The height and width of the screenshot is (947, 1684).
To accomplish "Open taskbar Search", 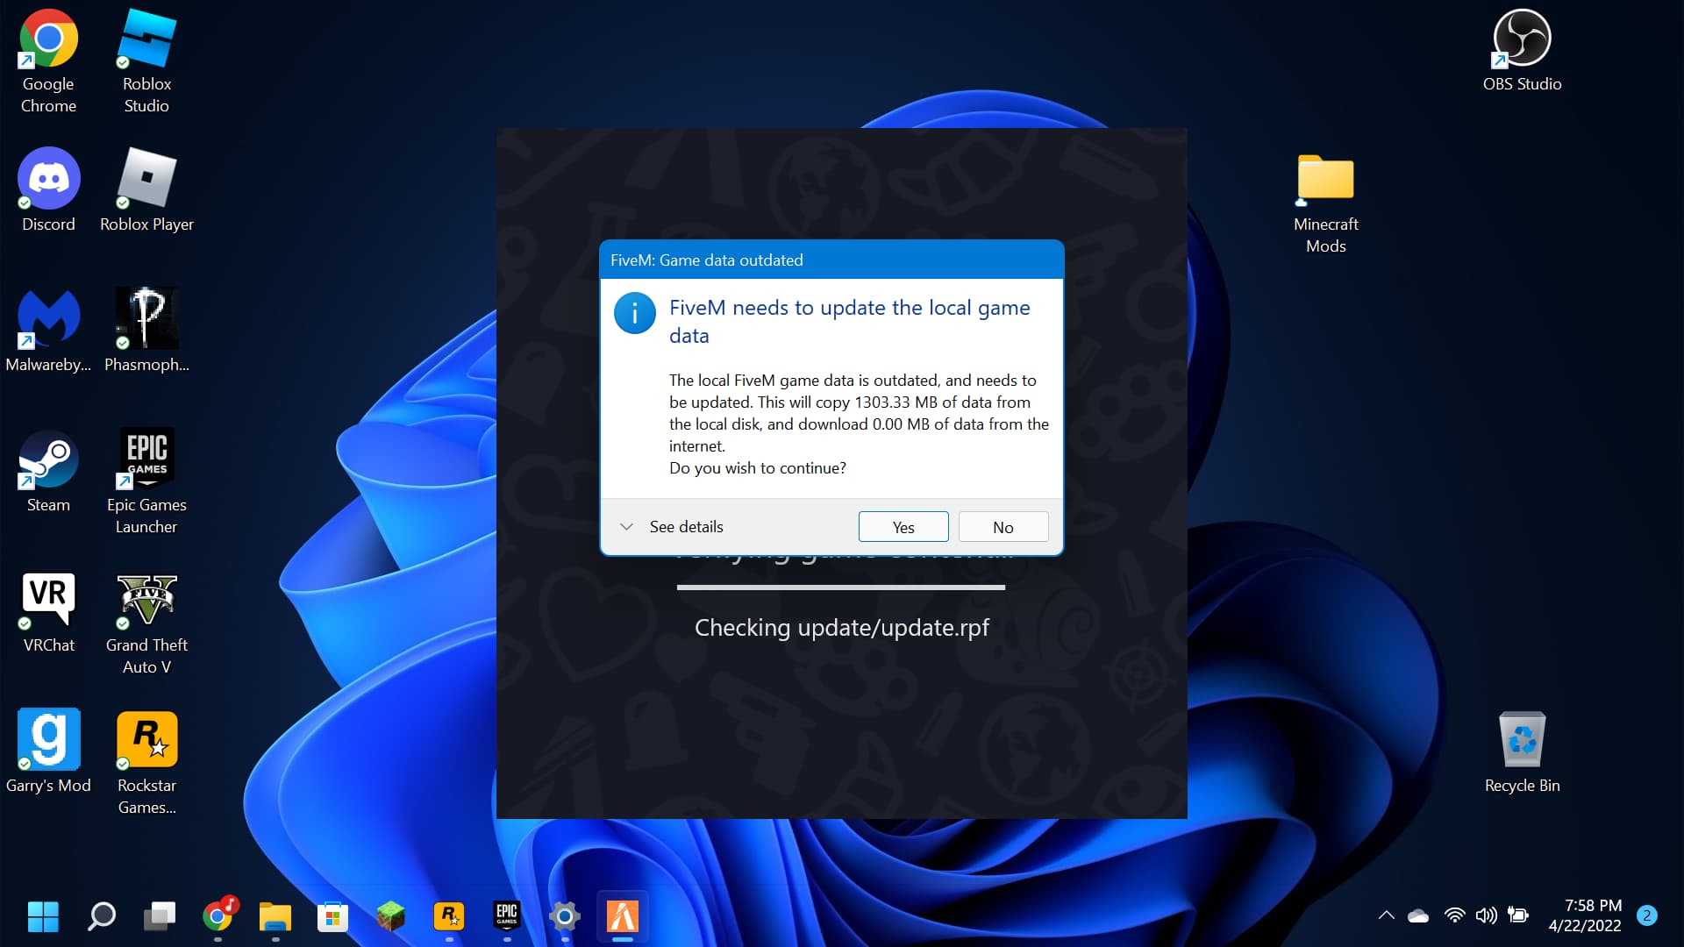I will coord(102,916).
